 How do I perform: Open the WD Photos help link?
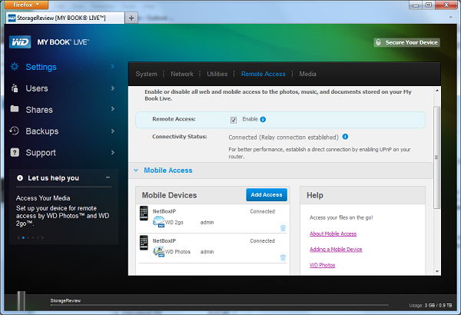(x=322, y=265)
